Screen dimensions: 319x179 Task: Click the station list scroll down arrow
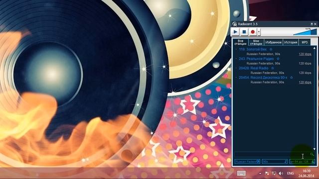315,149
